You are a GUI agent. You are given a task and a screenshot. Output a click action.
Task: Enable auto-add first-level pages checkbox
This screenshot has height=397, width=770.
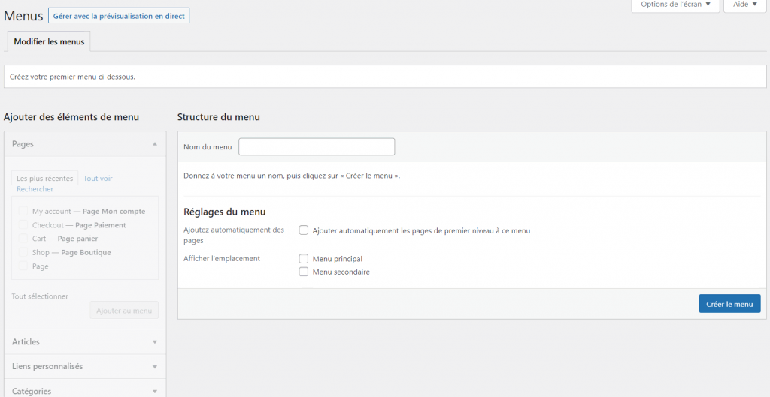(x=304, y=230)
